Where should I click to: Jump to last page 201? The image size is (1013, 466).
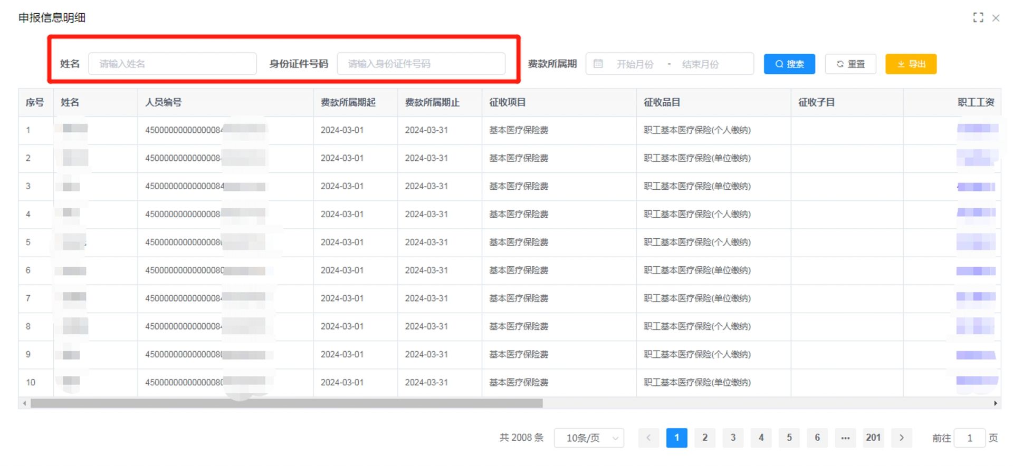tap(873, 438)
